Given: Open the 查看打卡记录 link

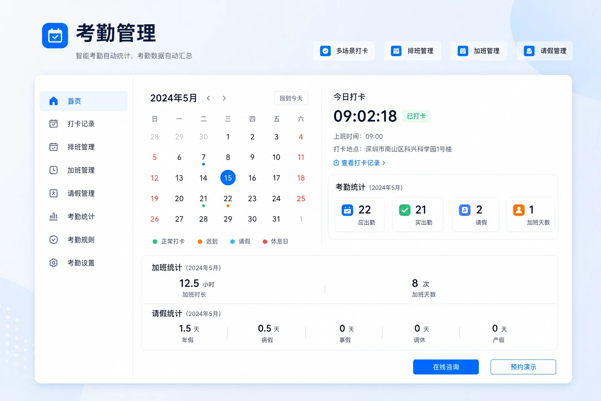Looking at the screenshot, I should click(360, 163).
